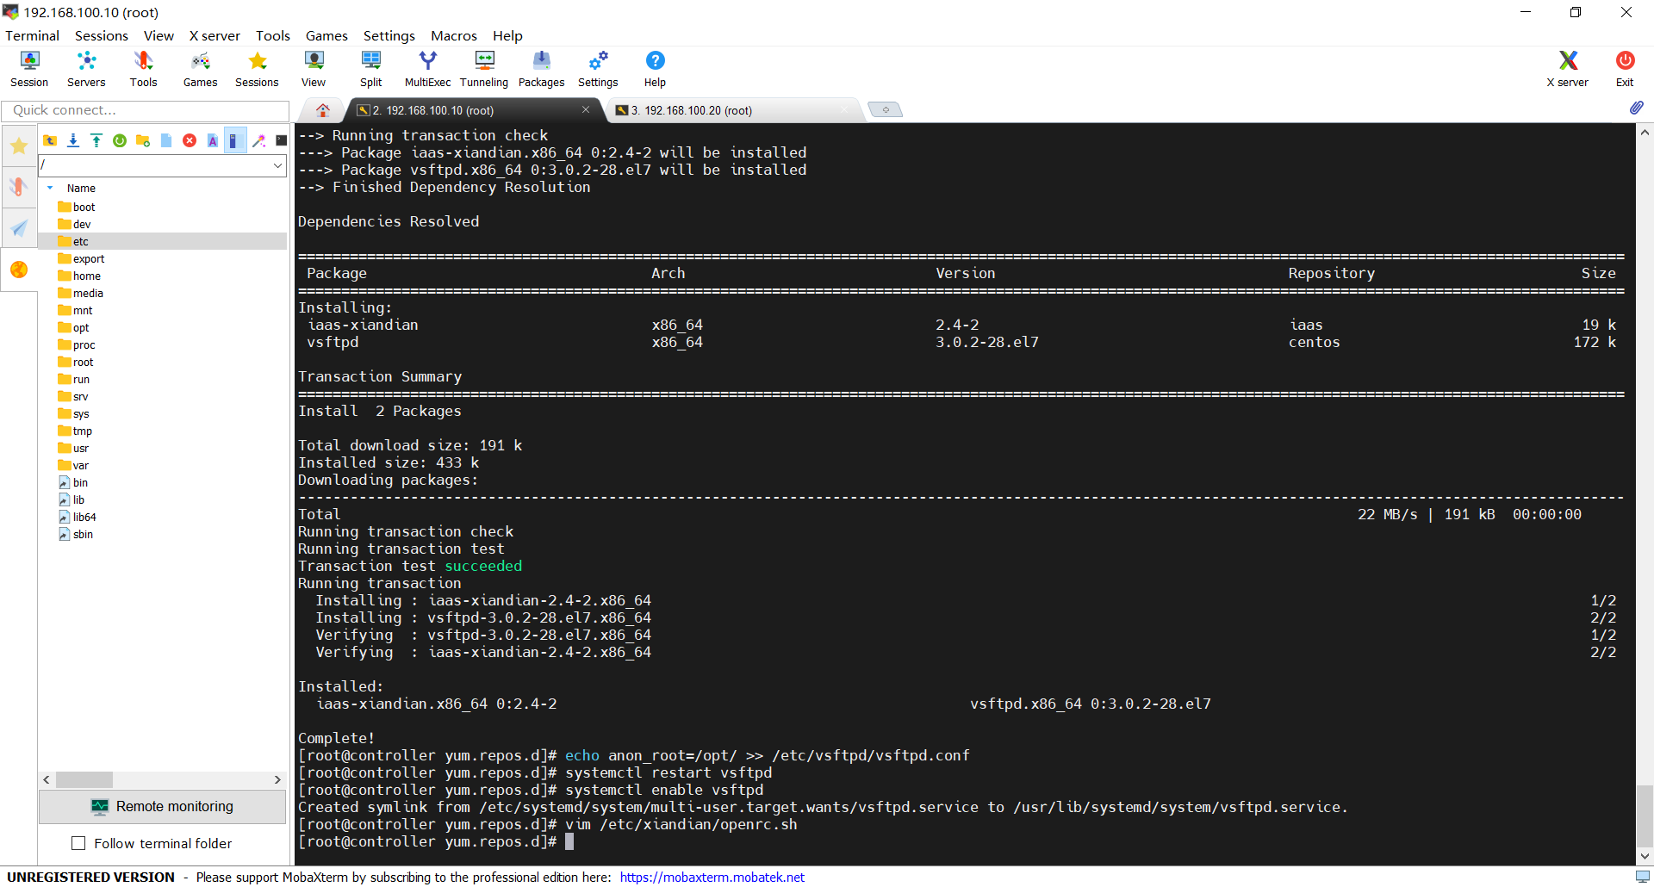Create a new file in SFTP panel
Screen dimensions: 1654x887
[166, 140]
